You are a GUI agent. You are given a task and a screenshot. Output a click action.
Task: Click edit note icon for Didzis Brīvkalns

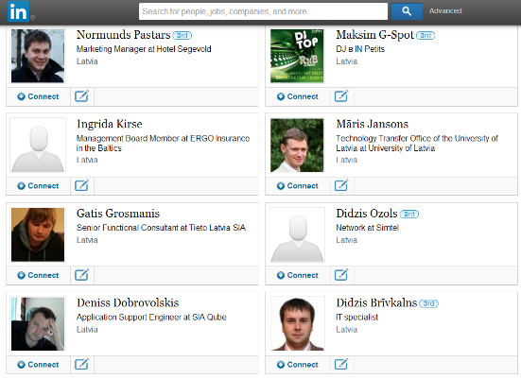(x=341, y=365)
